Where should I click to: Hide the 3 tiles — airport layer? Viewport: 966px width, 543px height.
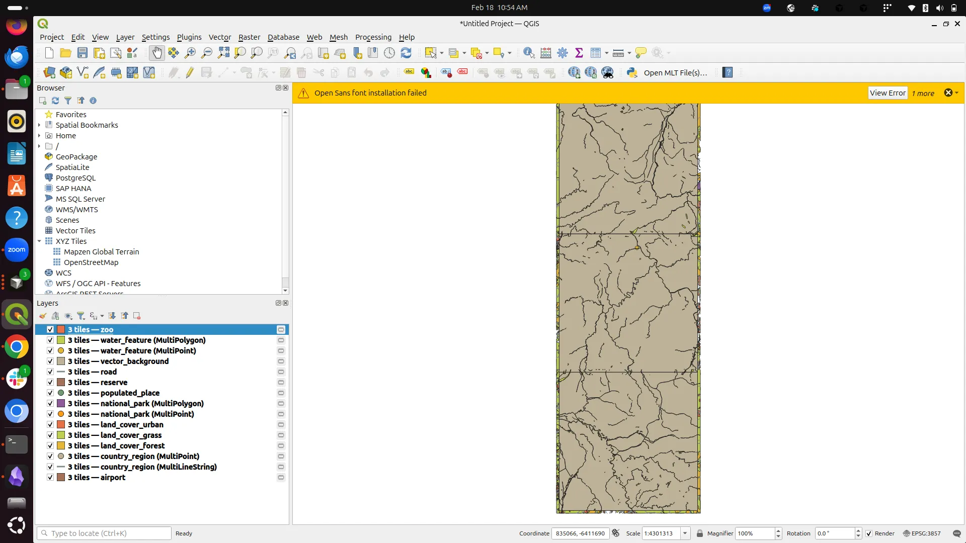click(x=50, y=477)
